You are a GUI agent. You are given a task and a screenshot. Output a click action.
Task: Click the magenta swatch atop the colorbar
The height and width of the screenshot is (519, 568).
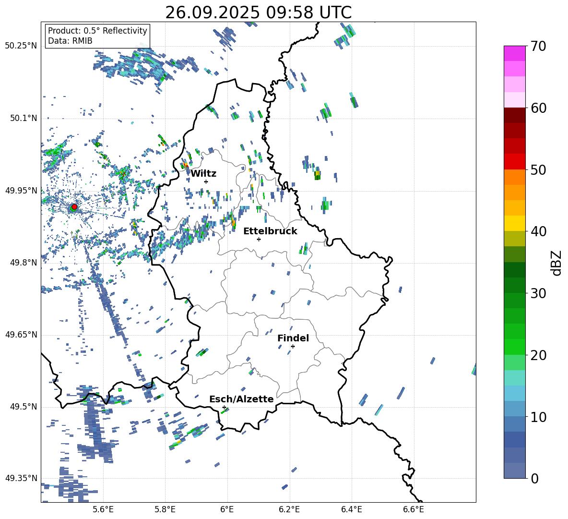pyautogui.click(x=515, y=53)
